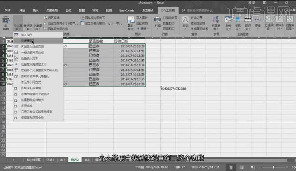Toggle checkbox for 批量删除条件格式
This screenshot has width=296, height=171.
16,100
